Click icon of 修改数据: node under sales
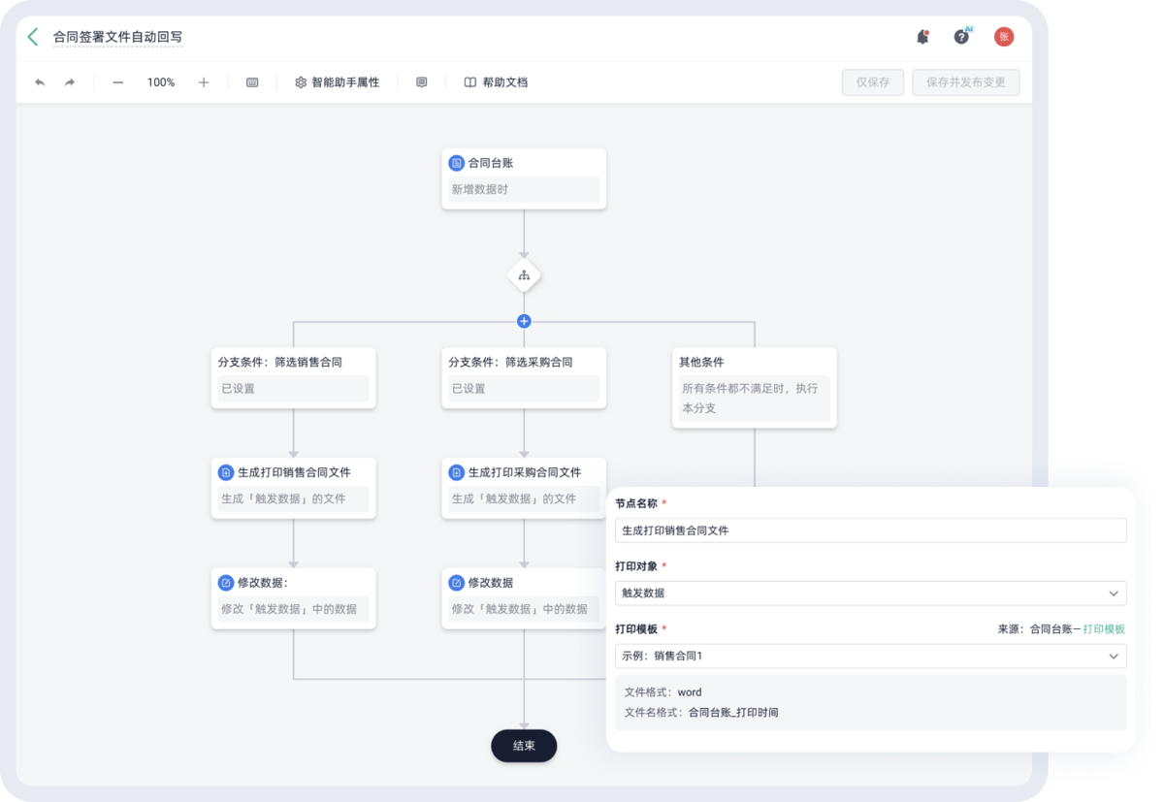 (x=226, y=583)
